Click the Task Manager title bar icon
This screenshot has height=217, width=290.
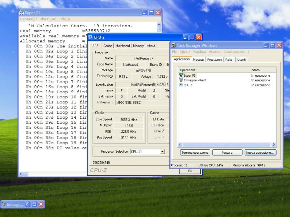coord(173,46)
